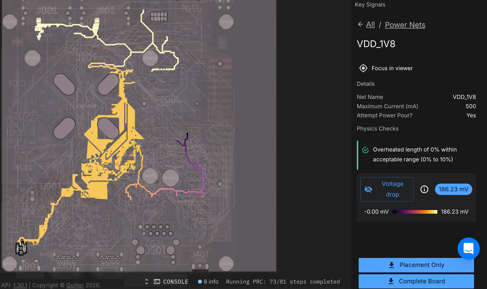Click the 186.23 mV value badge
The height and width of the screenshot is (289, 487).
click(453, 189)
